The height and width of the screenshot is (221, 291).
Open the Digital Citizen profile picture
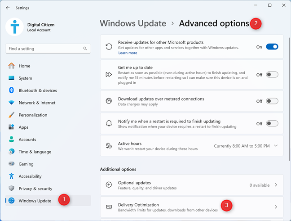pos(15,27)
